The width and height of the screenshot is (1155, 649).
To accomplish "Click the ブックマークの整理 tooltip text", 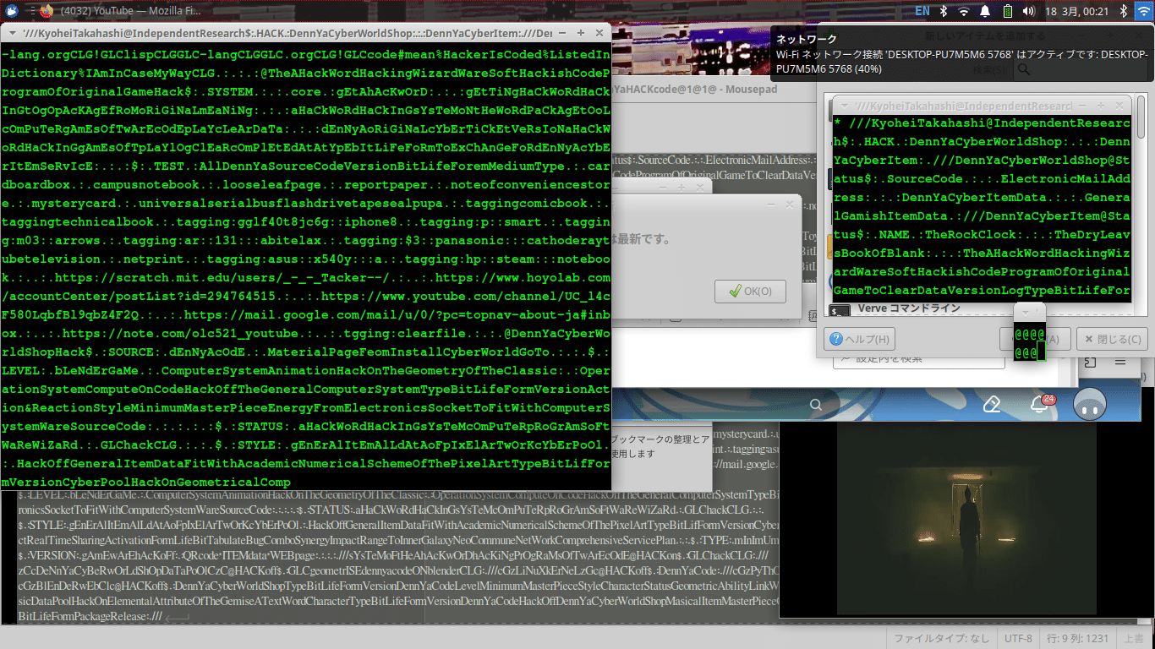I will pos(660,446).
